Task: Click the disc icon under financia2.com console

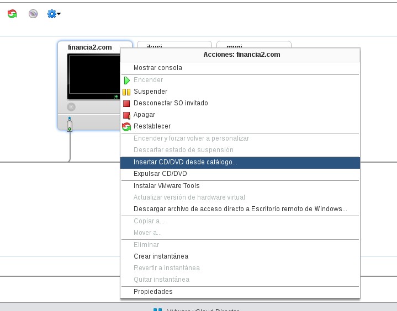Action: pos(71,107)
